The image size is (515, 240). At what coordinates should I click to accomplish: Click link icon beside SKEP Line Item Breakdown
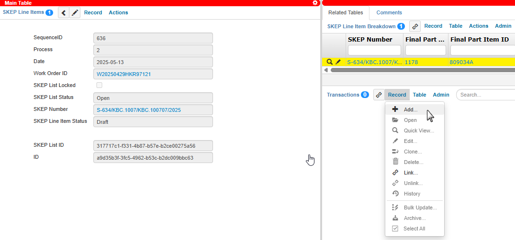tap(415, 26)
